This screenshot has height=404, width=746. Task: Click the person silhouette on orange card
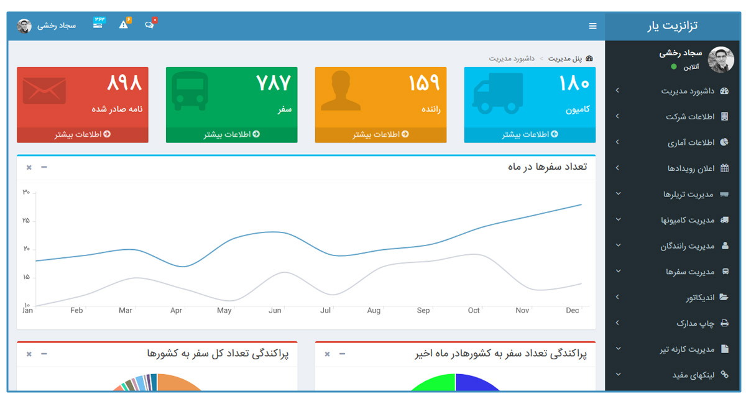click(341, 91)
